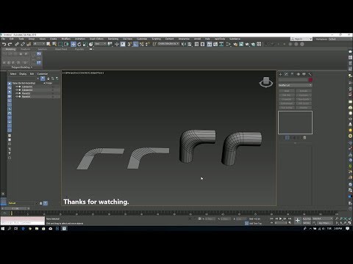The image size is (353, 264).
Task: Open the key filter Selected dropdown
Action: tap(322, 219)
